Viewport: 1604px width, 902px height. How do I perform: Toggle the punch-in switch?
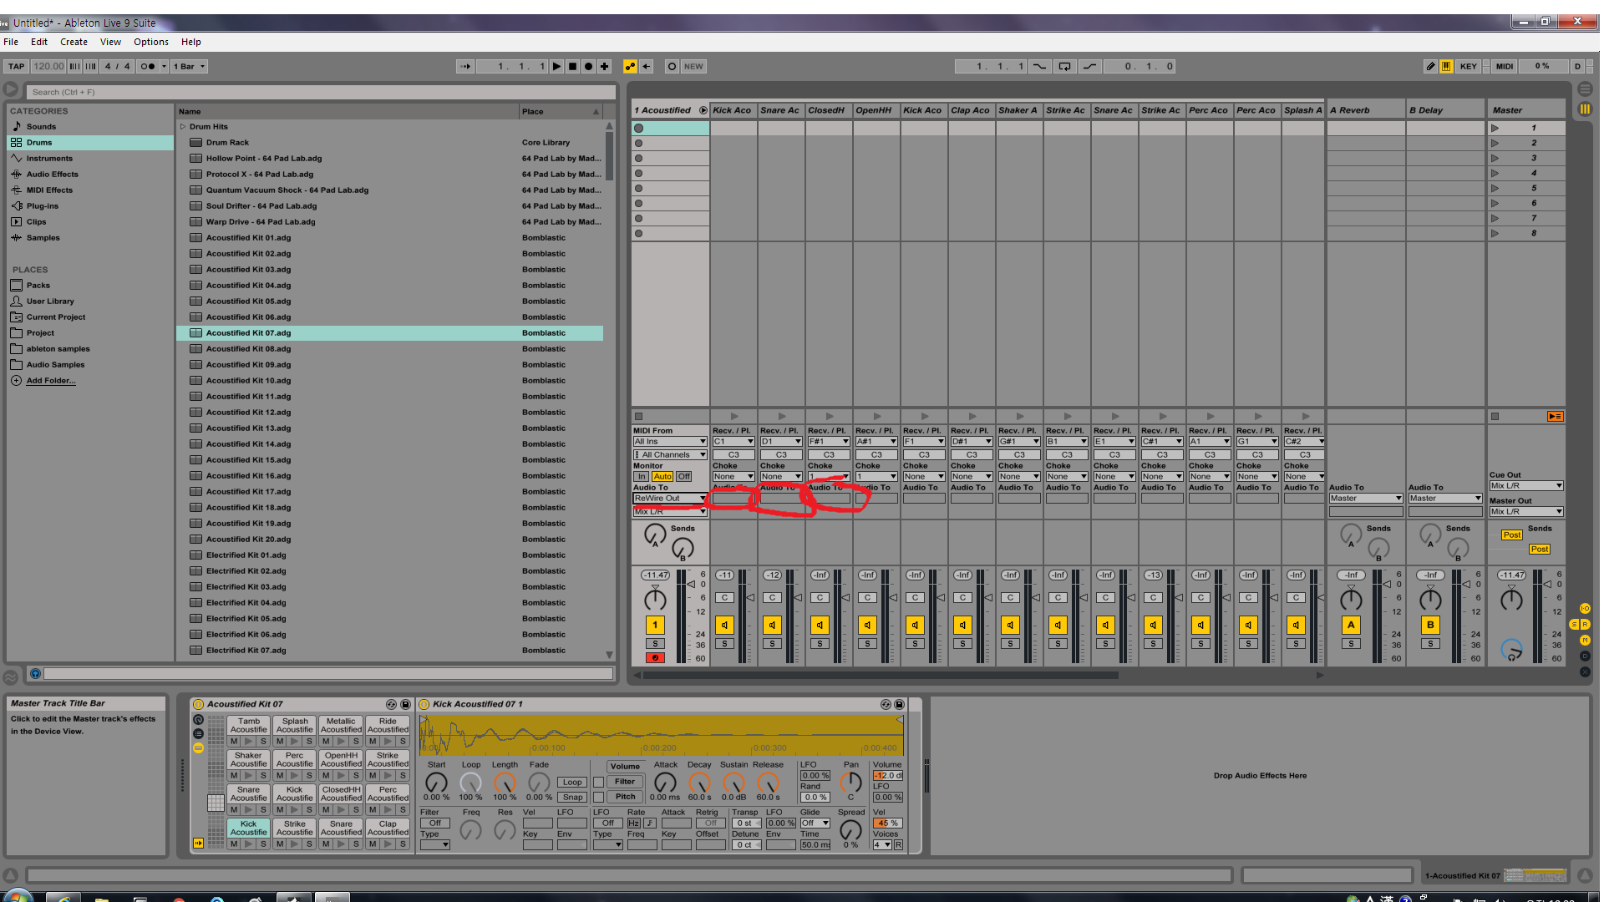click(1039, 66)
